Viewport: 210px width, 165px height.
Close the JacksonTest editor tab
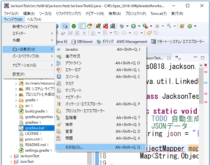pos(169,58)
